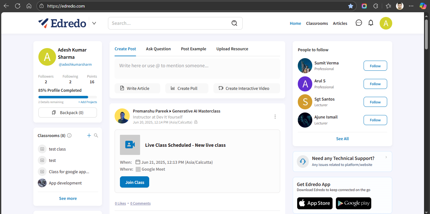The height and width of the screenshot is (214, 430).
Task: Click the Edredo logo
Action: coord(62,23)
